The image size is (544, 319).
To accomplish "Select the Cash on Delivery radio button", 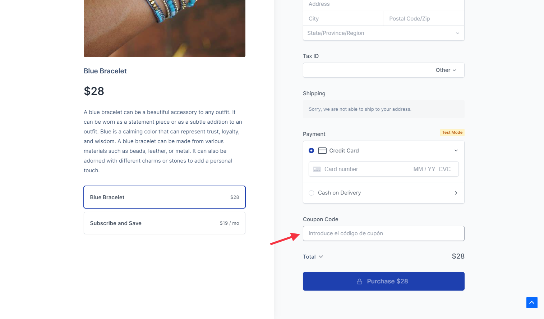I will pyautogui.click(x=311, y=193).
